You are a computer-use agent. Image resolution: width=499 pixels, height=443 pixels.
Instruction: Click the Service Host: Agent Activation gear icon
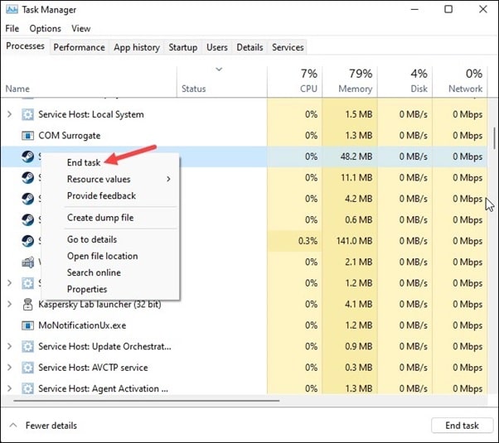pos(28,388)
